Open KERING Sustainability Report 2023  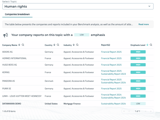113,74
